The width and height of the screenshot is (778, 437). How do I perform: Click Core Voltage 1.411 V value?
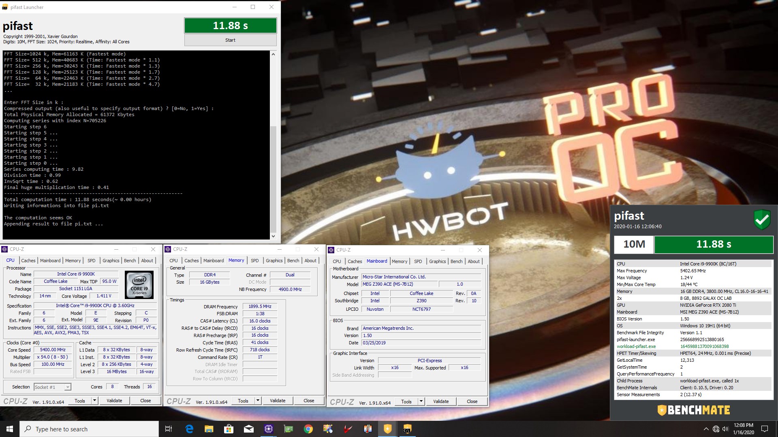tap(104, 296)
